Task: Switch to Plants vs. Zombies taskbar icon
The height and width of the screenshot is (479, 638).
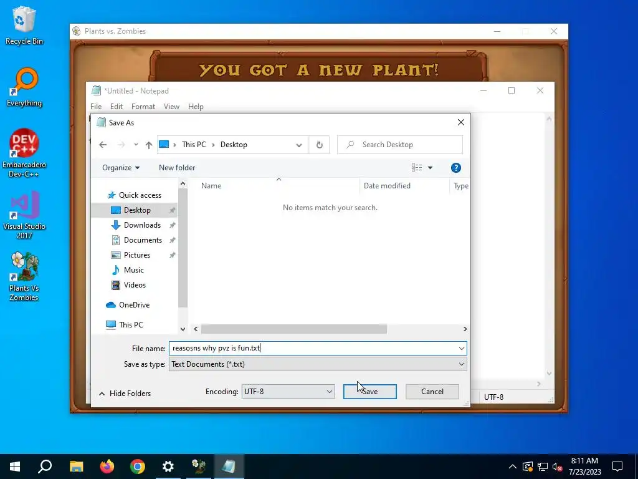Action: 199,467
